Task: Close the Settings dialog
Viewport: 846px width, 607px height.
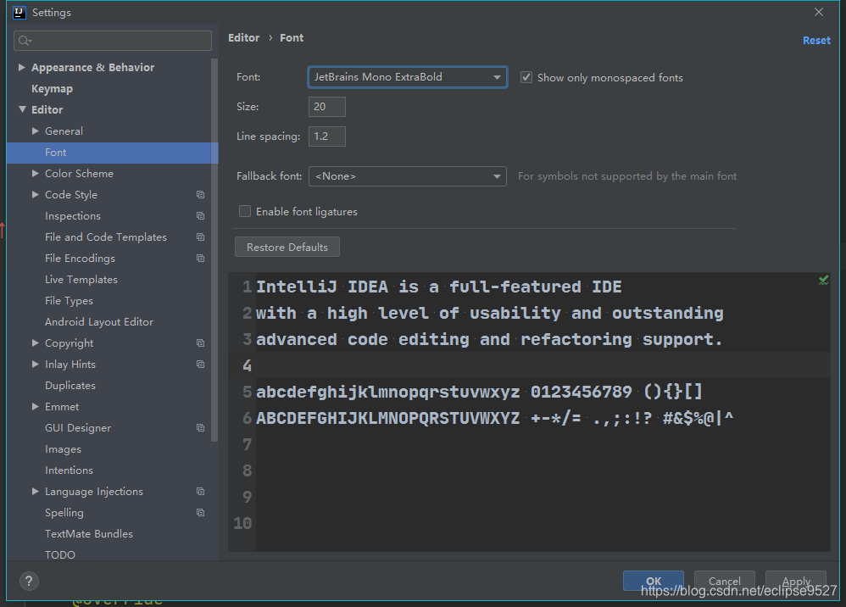Action: pyautogui.click(x=819, y=12)
